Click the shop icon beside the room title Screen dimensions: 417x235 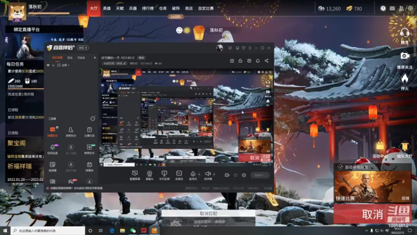pyautogui.click(x=232, y=61)
